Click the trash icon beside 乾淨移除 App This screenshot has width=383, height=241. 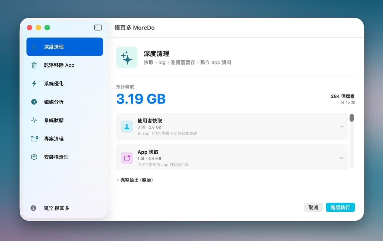pyautogui.click(x=34, y=65)
